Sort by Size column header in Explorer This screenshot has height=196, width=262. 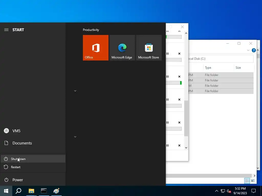(x=244, y=67)
